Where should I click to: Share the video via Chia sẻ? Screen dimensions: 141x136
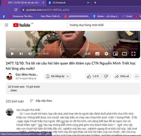[122, 76]
